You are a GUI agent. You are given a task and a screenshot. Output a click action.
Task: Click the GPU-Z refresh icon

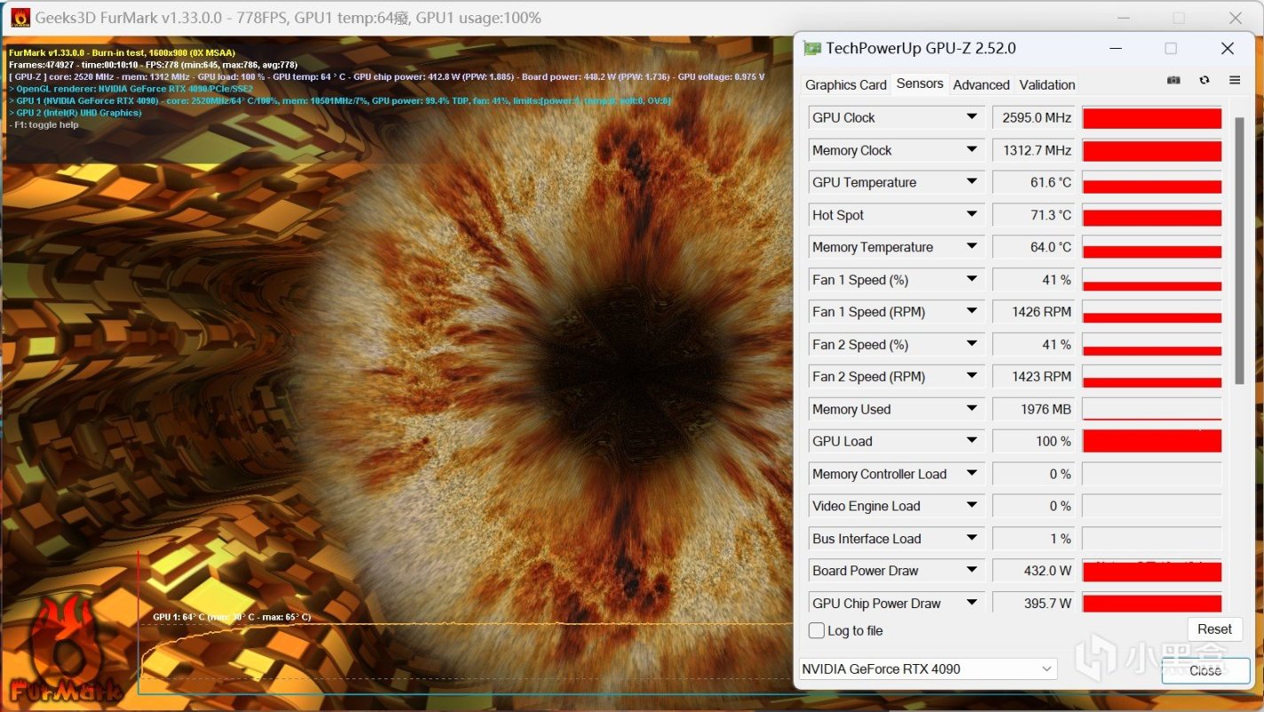(1205, 80)
